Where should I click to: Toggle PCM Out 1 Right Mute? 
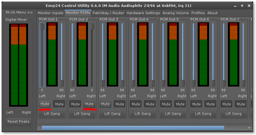(59, 104)
